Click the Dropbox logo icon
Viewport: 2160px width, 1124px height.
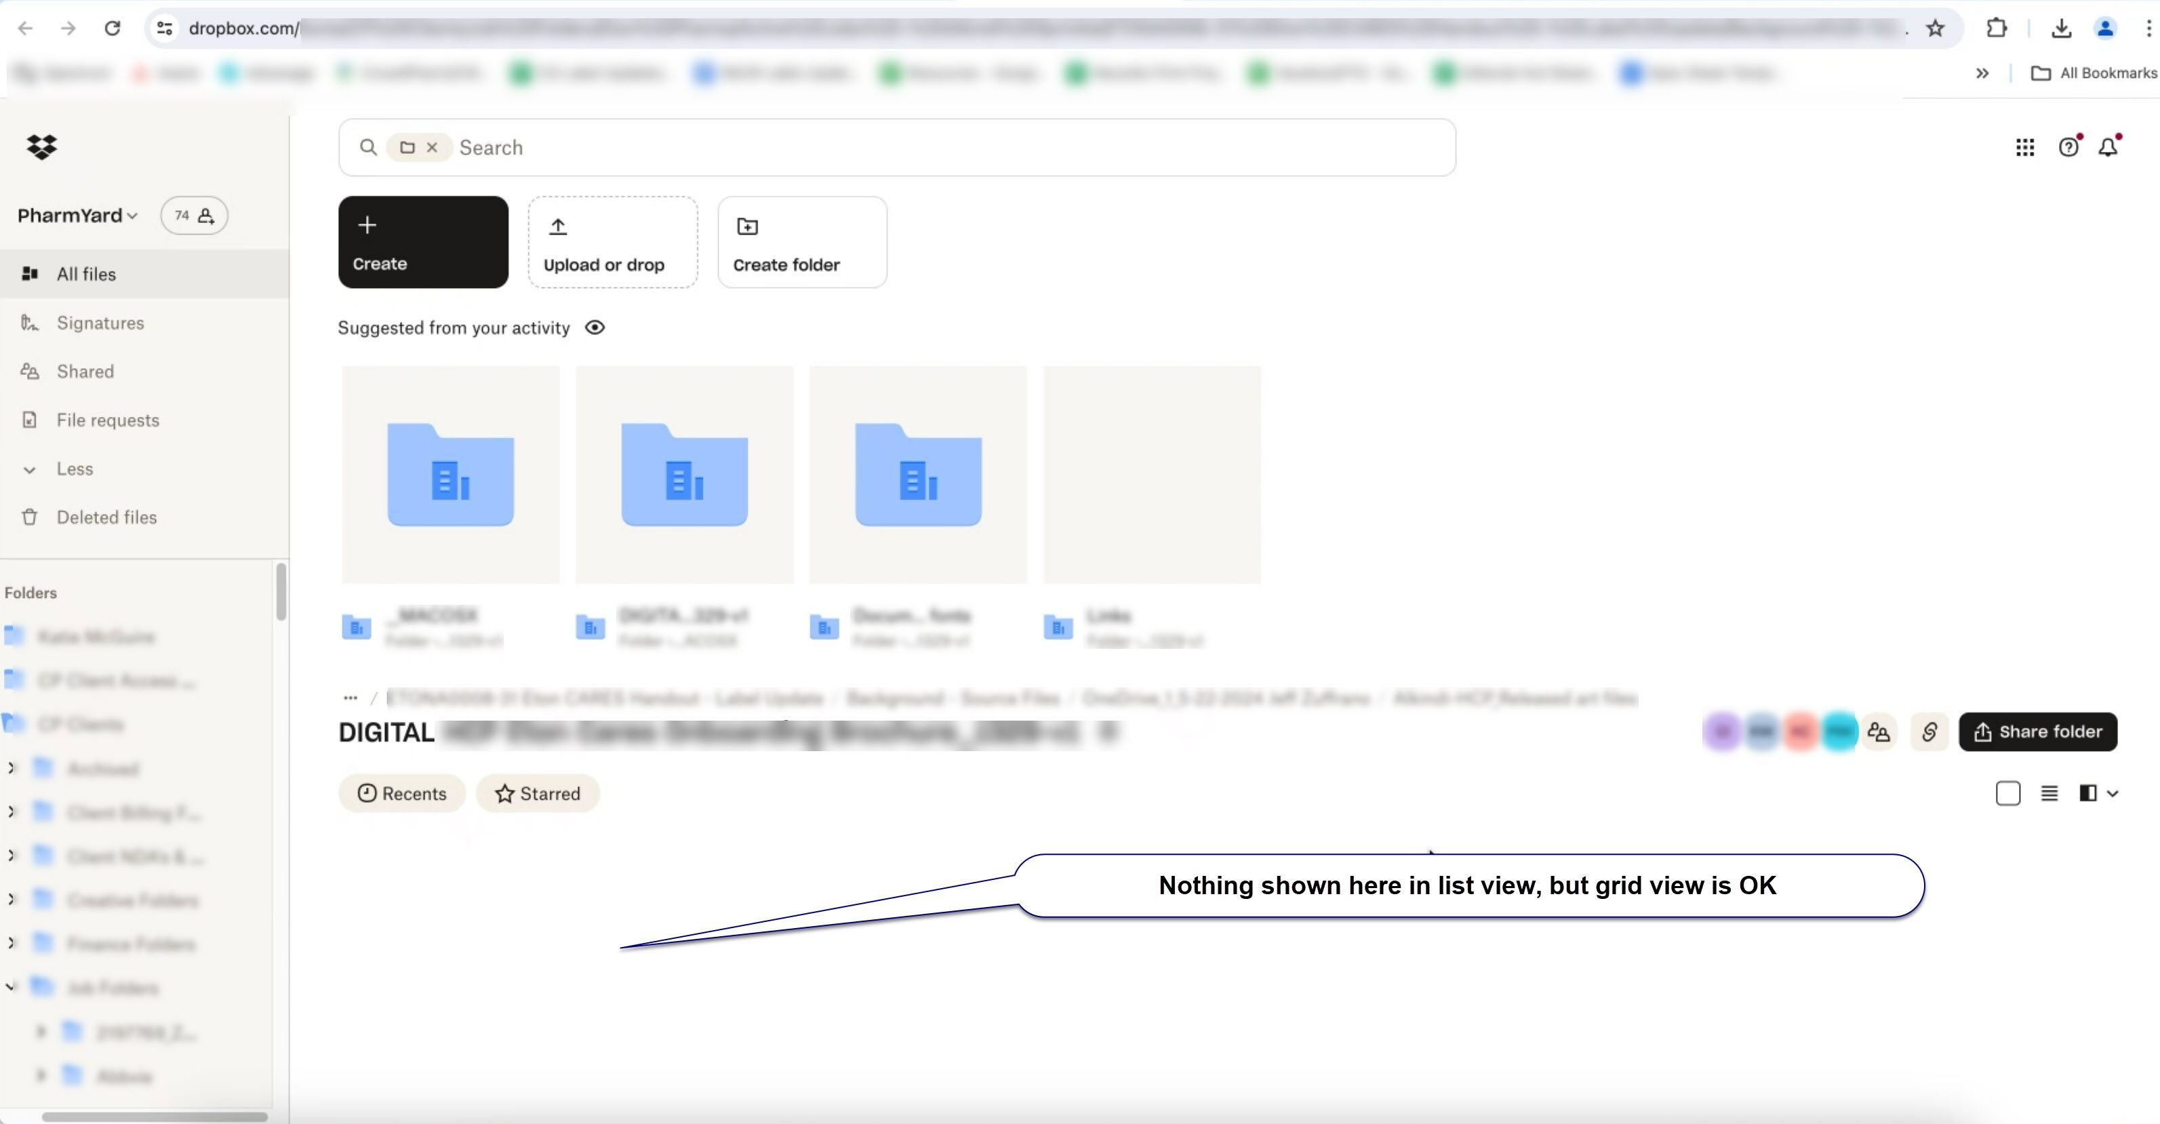click(40, 146)
